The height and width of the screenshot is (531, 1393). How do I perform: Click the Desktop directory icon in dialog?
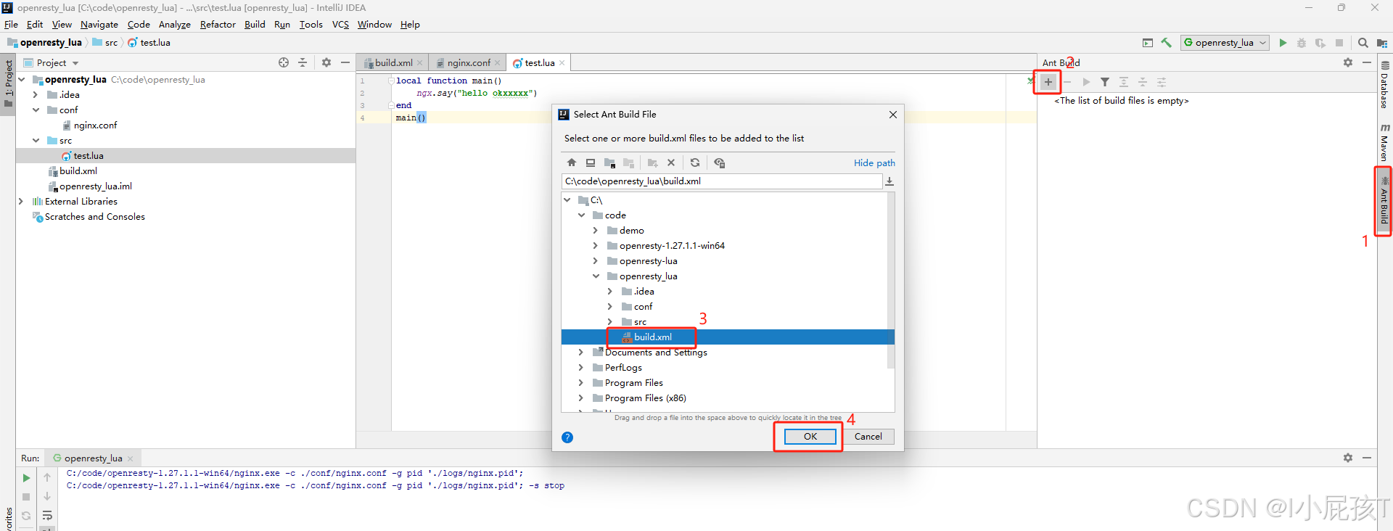(591, 162)
